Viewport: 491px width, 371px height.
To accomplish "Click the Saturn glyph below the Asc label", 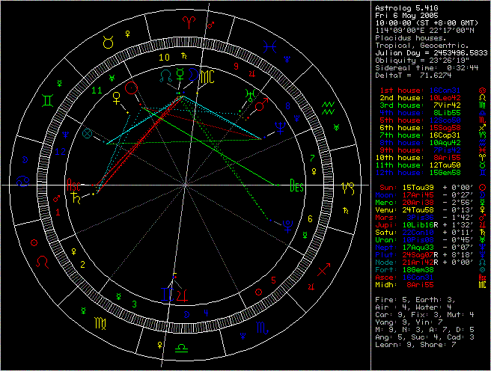I will tap(76, 200).
